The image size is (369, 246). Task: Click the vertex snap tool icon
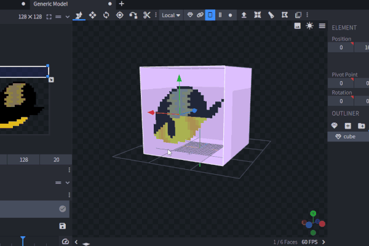[x=133, y=14]
